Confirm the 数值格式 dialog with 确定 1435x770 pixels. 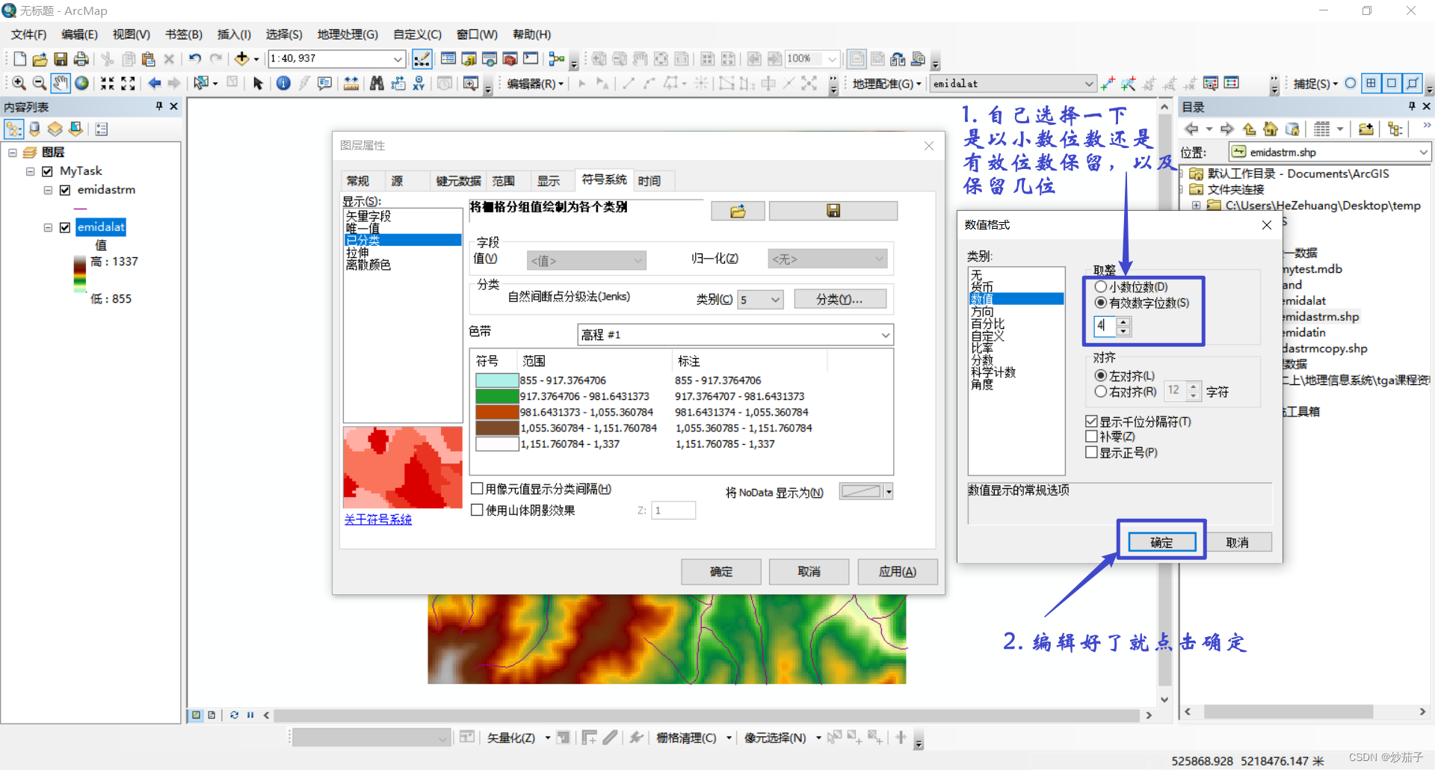click(x=1162, y=543)
